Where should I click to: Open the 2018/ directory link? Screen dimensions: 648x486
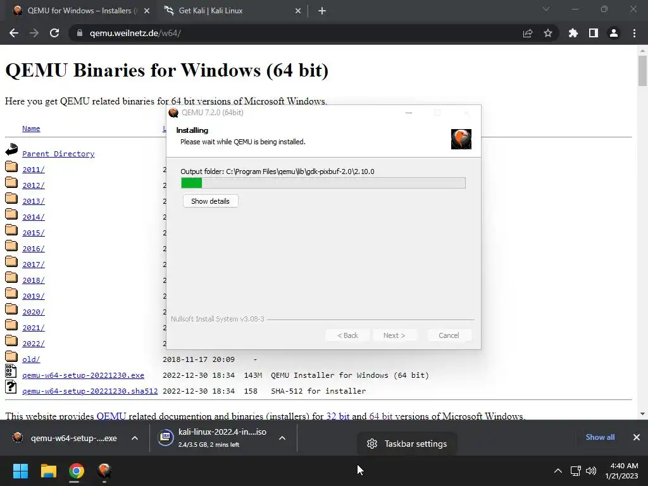pos(34,280)
